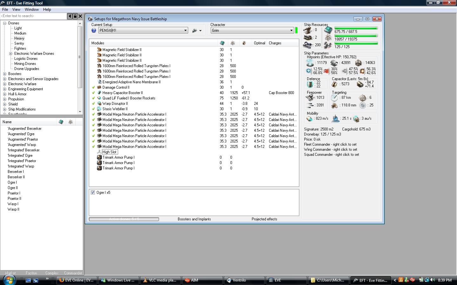Click the Heavy Capacitor Booster II icon
This screenshot has height=285, width=457.
click(99, 93)
